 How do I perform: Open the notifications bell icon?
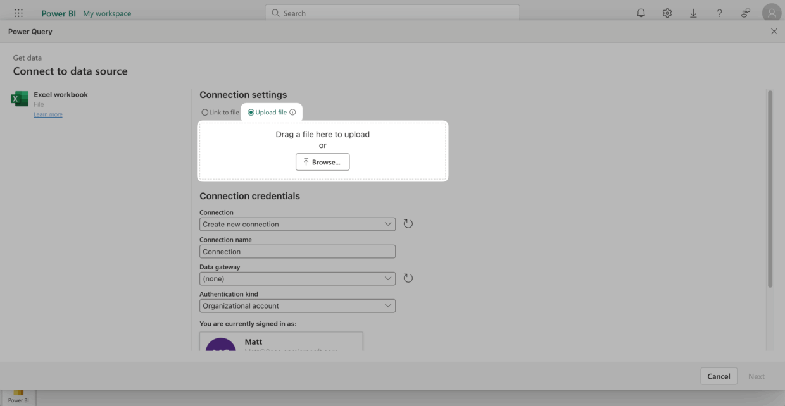[x=640, y=13]
